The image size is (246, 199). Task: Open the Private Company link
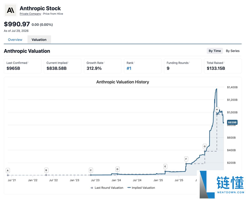tap(30, 14)
